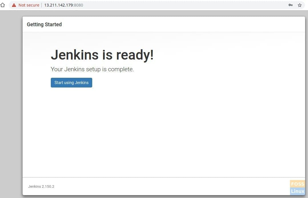Click the Start using Jenkins button
Screen dimensions: 308x198
click(x=71, y=83)
